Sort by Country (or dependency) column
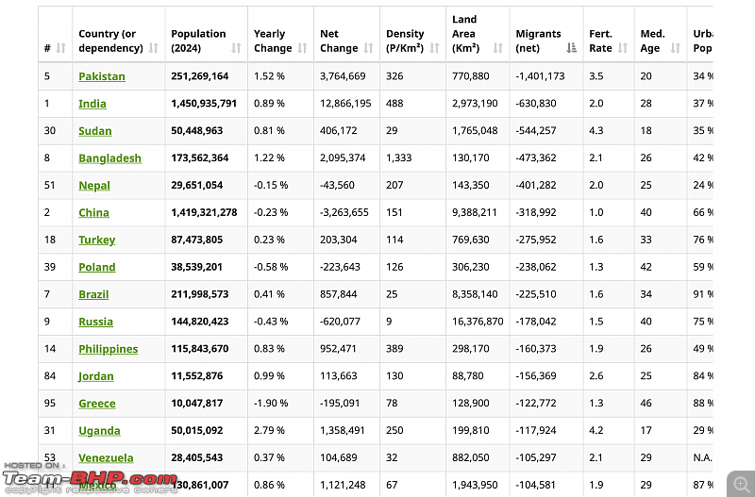Image resolution: width=755 pixels, height=497 pixels. 154,48
